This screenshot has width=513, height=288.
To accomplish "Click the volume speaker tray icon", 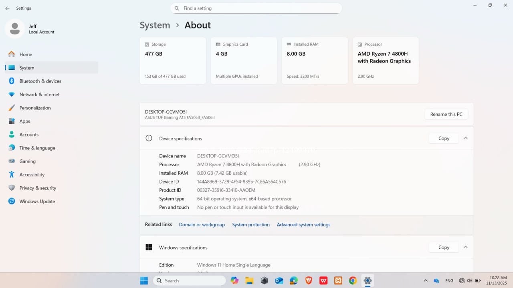I will [469, 281].
